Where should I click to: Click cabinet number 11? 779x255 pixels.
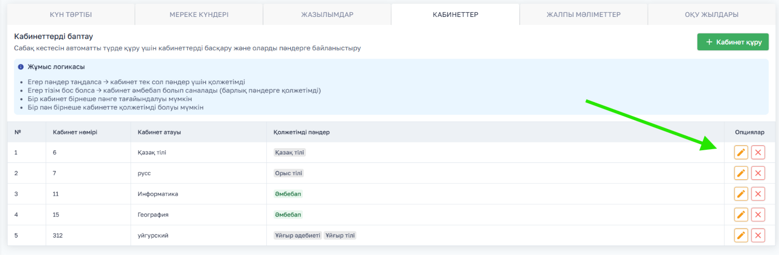[56, 194]
